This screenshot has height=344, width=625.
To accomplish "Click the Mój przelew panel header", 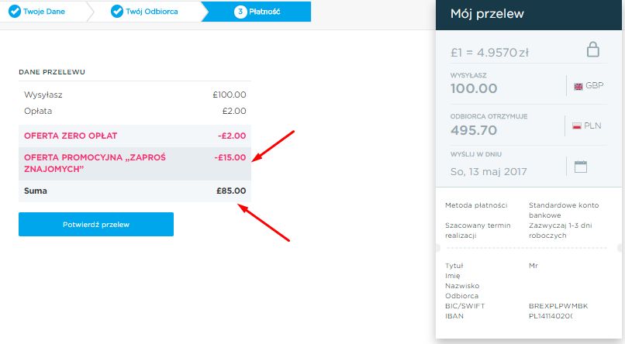I will [529, 15].
